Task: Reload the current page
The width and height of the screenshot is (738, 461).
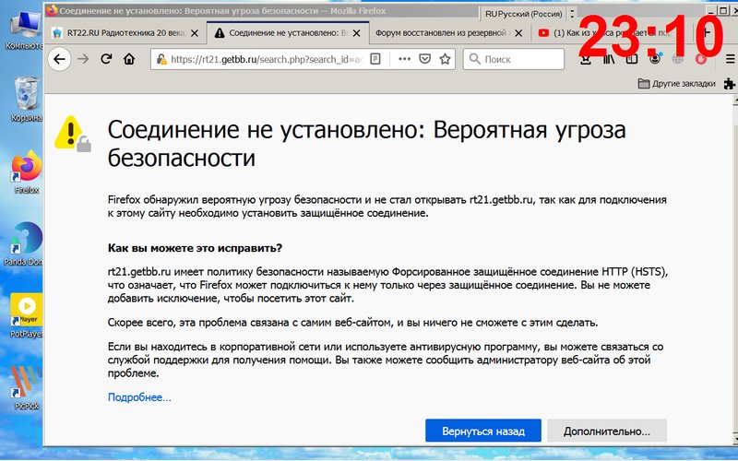Action: [106, 59]
